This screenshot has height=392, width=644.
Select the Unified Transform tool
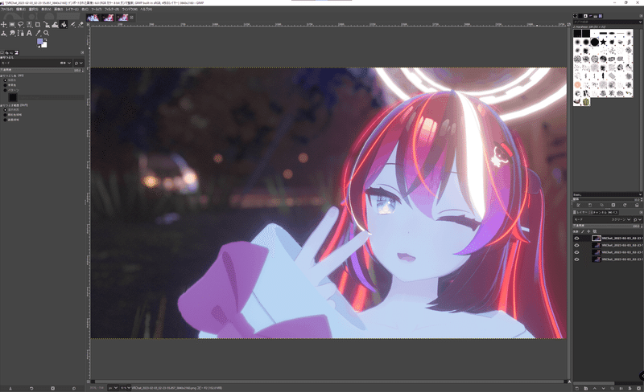47,25
